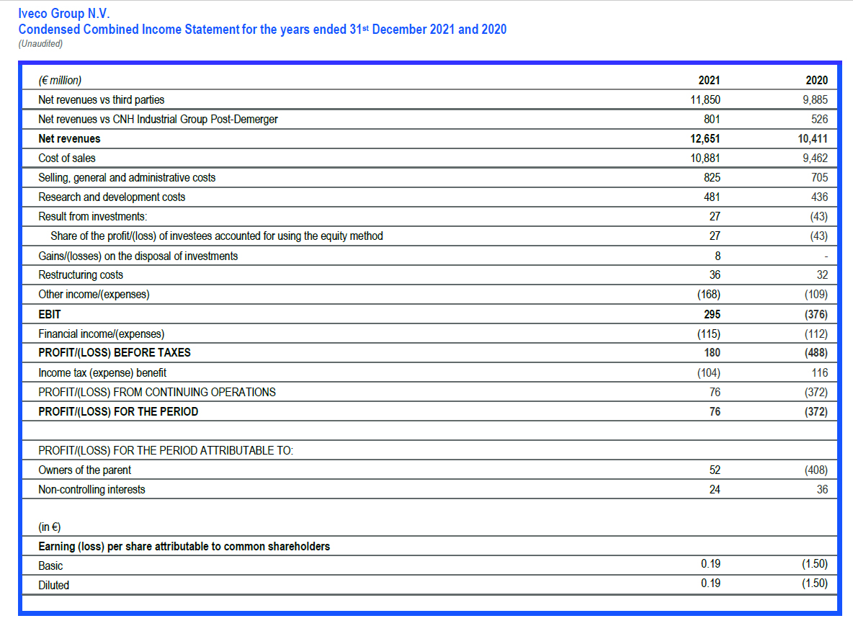853x626 pixels.
Task: Click the value 9,462
Action: click(815, 158)
